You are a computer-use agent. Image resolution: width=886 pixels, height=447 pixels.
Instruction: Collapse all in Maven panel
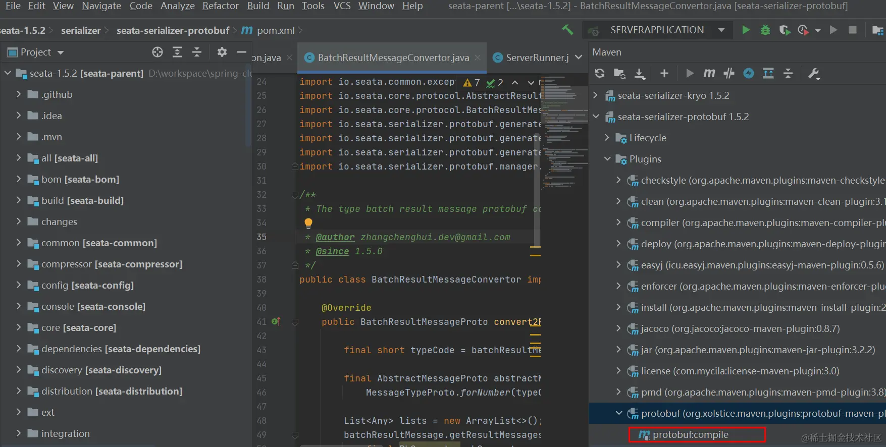coord(788,73)
